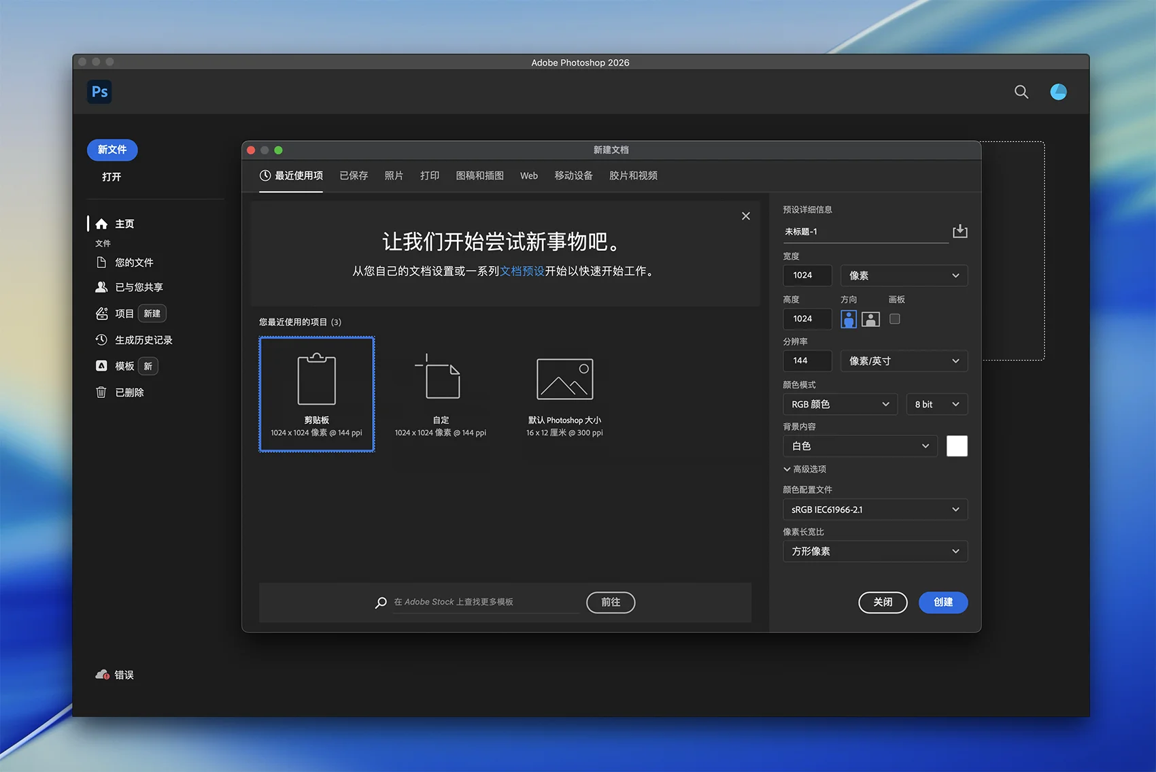The image size is (1156, 772).
Task: Switch to the Photo presets tab
Action: click(x=394, y=175)
